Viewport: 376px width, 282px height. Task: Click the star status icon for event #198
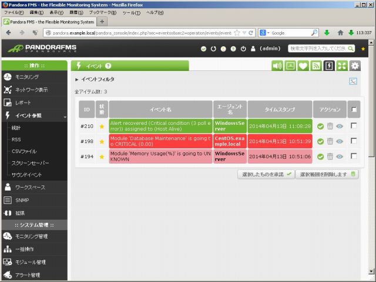click(102, 141)
